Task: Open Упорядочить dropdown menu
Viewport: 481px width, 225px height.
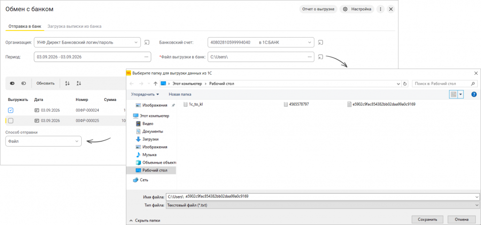Action: 145,94
